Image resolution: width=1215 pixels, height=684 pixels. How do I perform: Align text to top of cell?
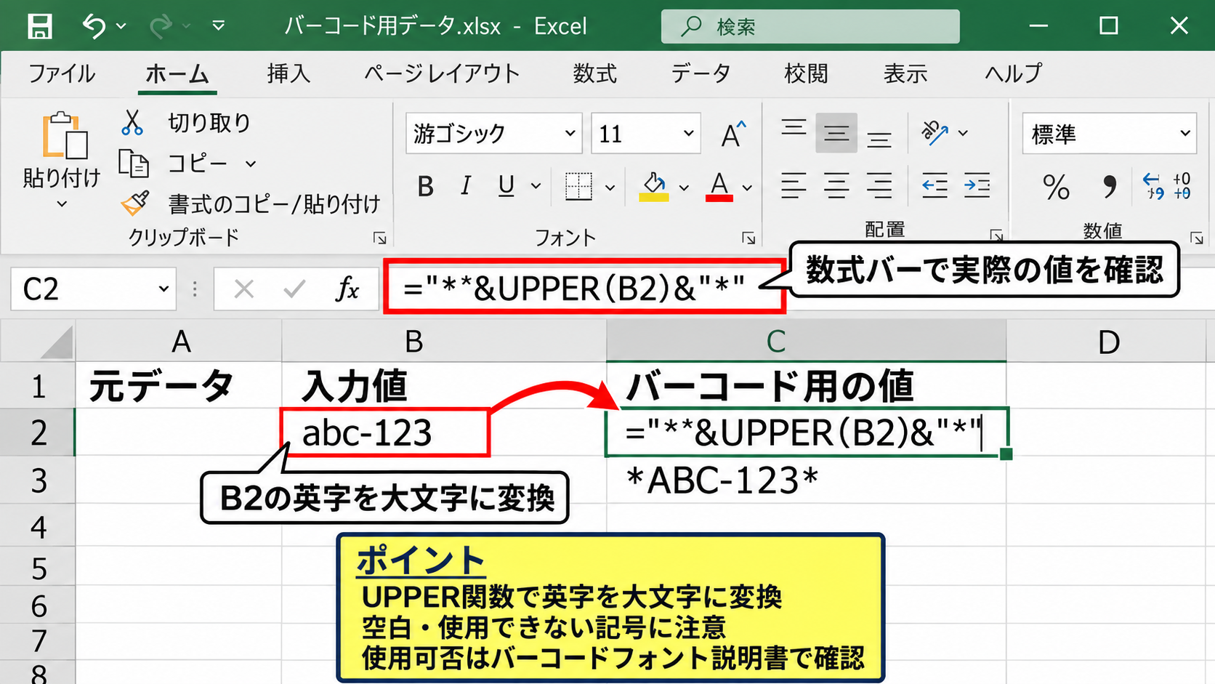(794, 129)
